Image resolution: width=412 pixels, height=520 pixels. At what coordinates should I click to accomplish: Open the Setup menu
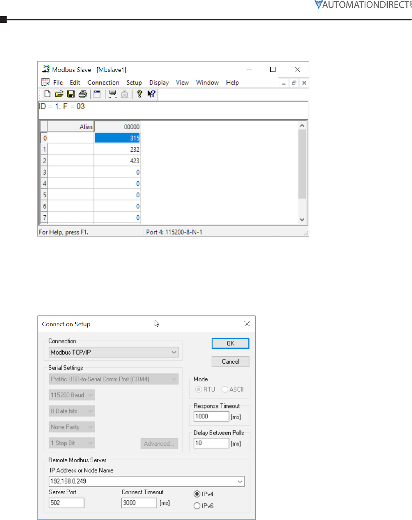(x=134, y=82)
